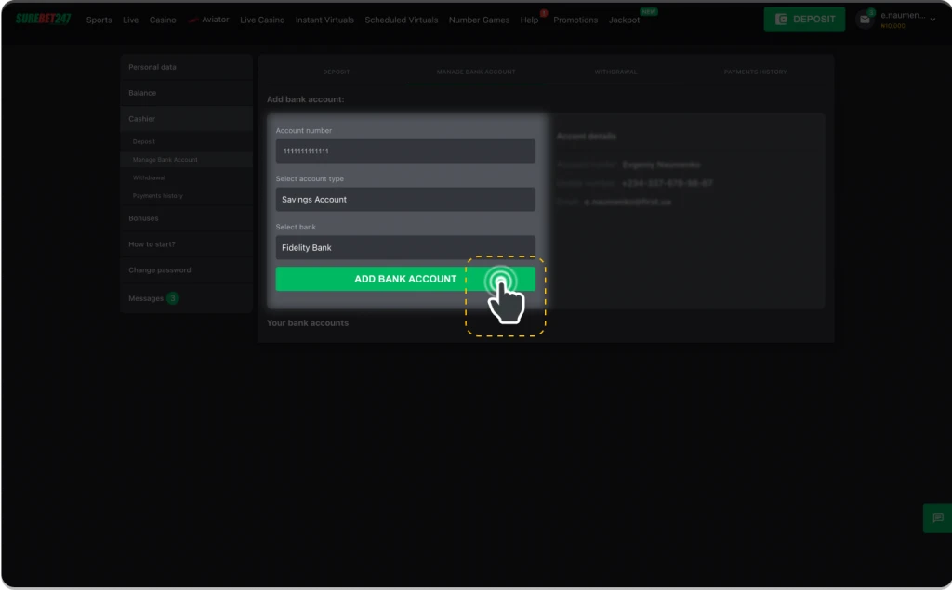Switch to the Withdrawal tab

615,72
